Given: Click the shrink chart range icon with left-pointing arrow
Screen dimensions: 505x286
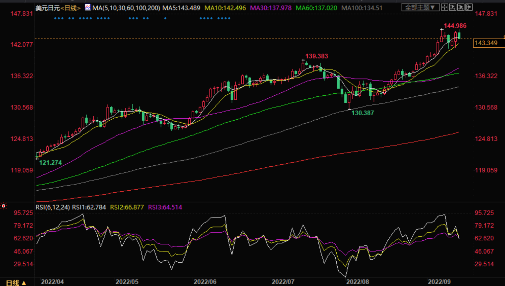Looking at the screenshot, I should click(453, 7).
